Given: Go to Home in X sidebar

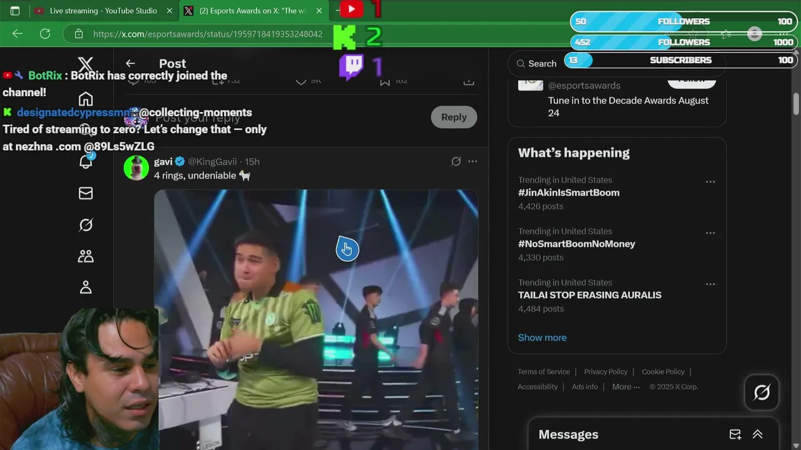Looking at the screenshot, I should [x=86, y=99].
